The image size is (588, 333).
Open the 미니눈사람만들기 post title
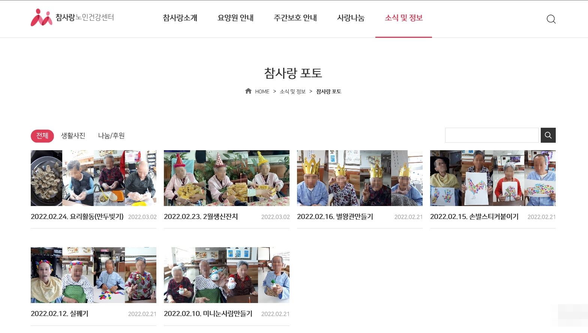point(208,314)
